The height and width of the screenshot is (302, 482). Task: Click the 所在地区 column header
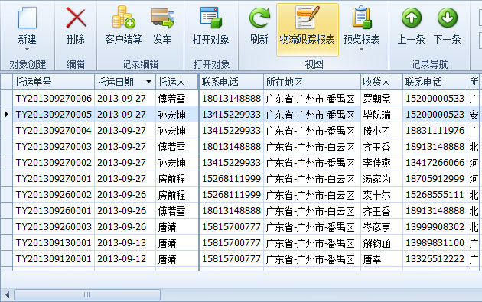click(x=312, y=82)
